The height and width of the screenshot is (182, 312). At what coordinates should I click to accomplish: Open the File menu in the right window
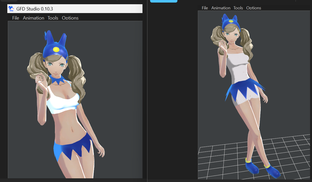pos(205,8)
